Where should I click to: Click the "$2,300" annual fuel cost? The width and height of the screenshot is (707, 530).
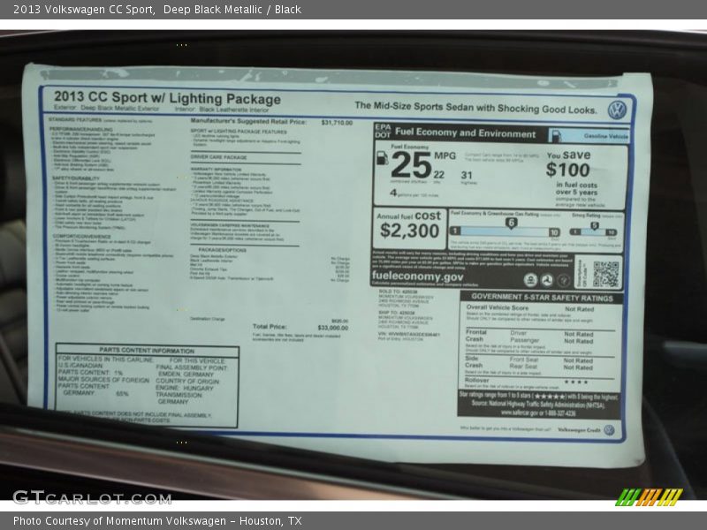(409, 231)
